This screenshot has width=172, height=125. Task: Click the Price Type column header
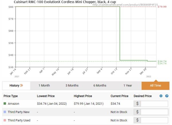(11, 96)
